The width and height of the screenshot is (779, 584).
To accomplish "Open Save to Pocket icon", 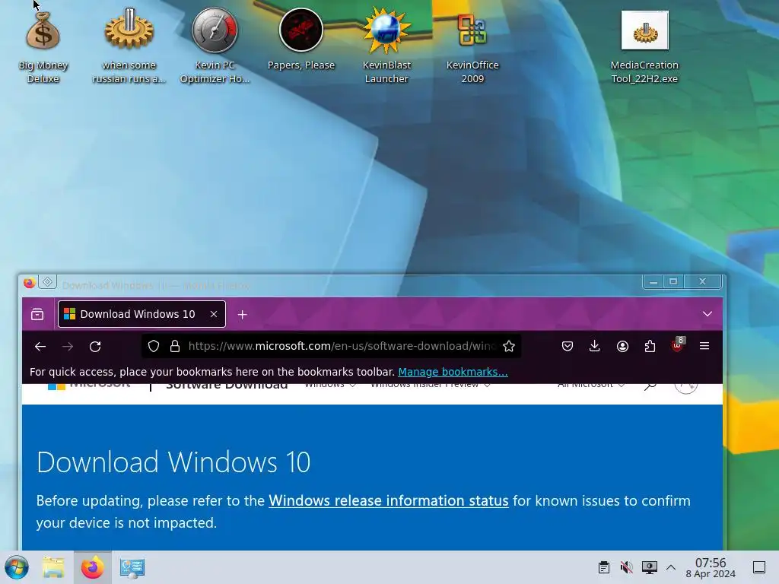I will (568, 346).
